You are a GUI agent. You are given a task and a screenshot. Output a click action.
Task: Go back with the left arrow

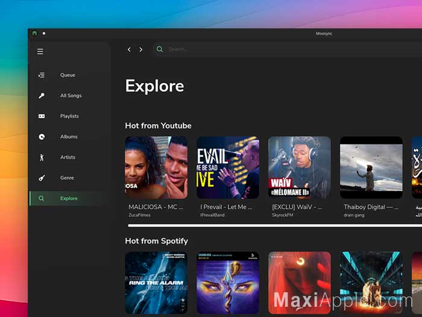pyautogui.click(x=129, y=49)
